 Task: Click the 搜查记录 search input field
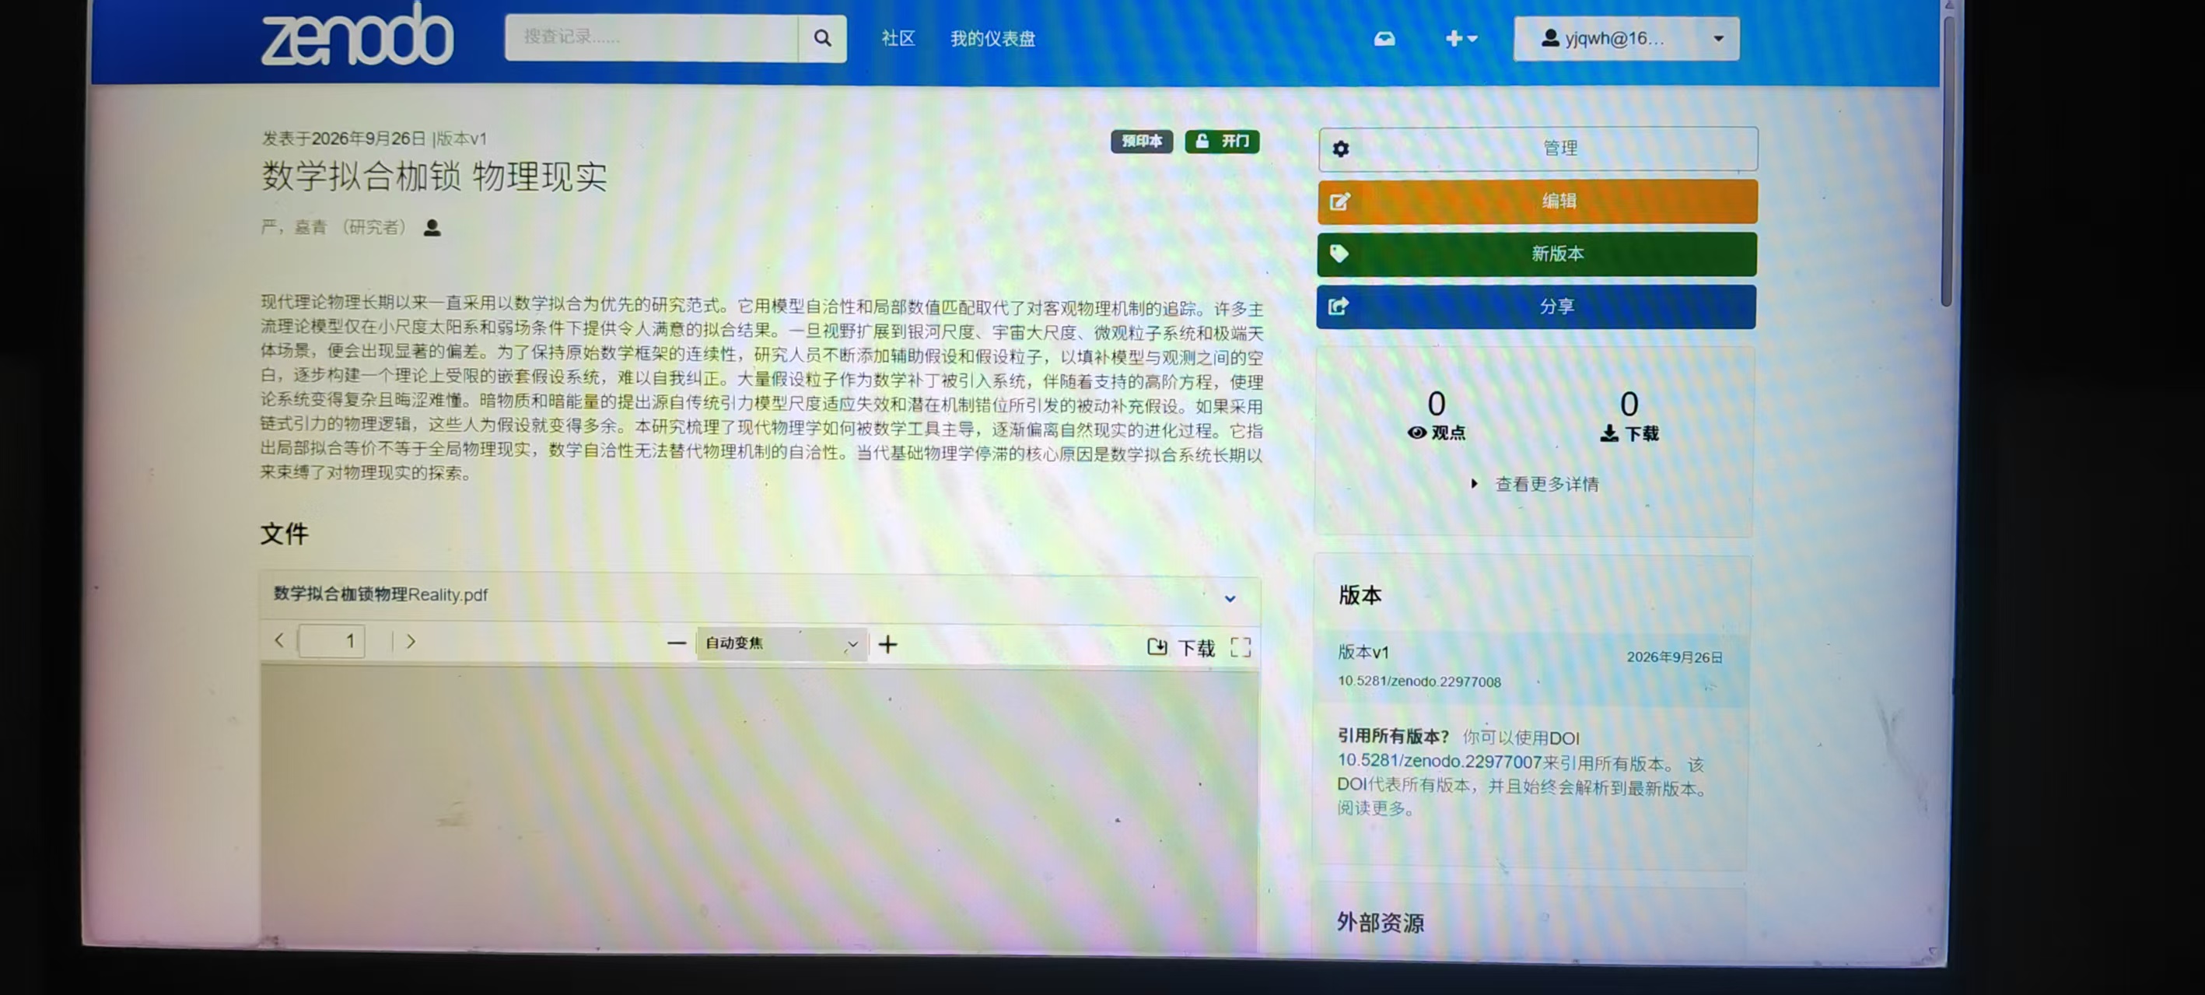click(652, 37)
